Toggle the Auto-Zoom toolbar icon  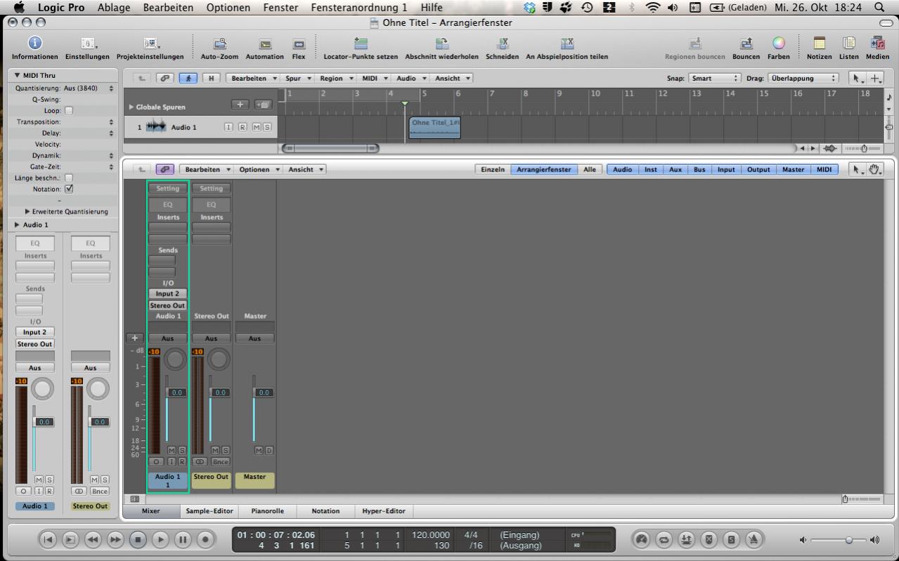pyautogui.click(x=219, y=44)
